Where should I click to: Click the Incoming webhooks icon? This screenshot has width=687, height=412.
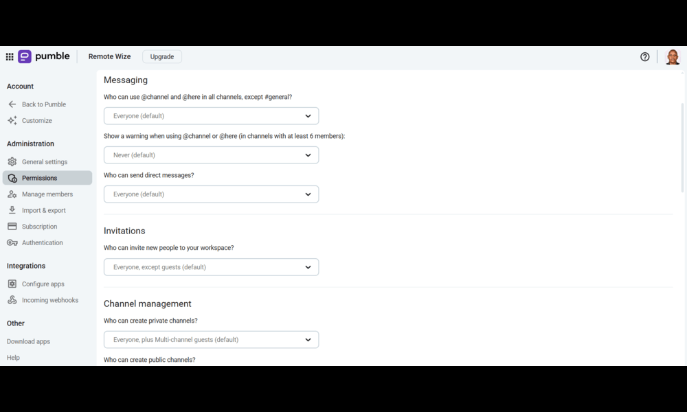[12, 300]
